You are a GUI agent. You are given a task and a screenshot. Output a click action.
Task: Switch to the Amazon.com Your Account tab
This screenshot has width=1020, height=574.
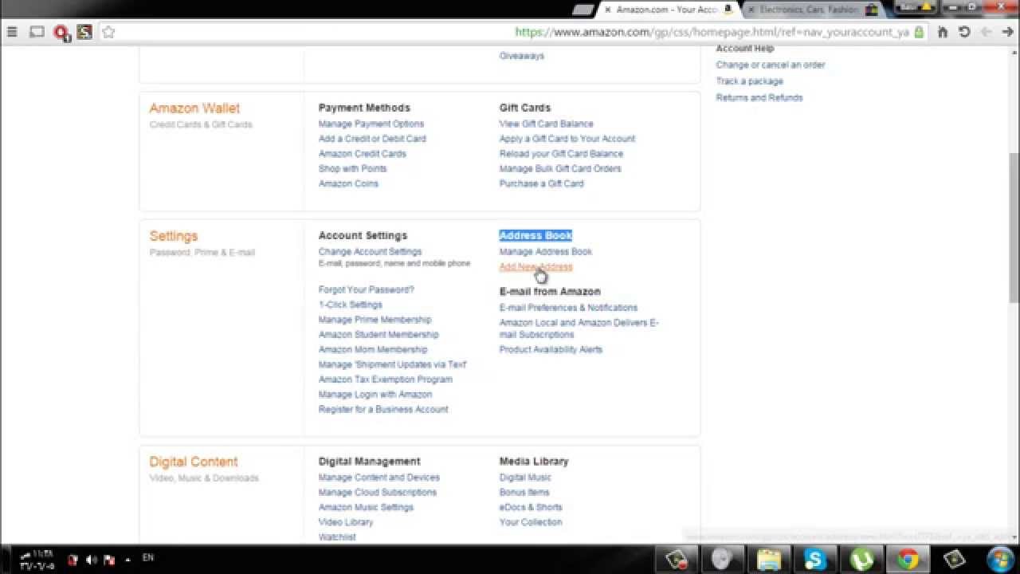[667, 10]
